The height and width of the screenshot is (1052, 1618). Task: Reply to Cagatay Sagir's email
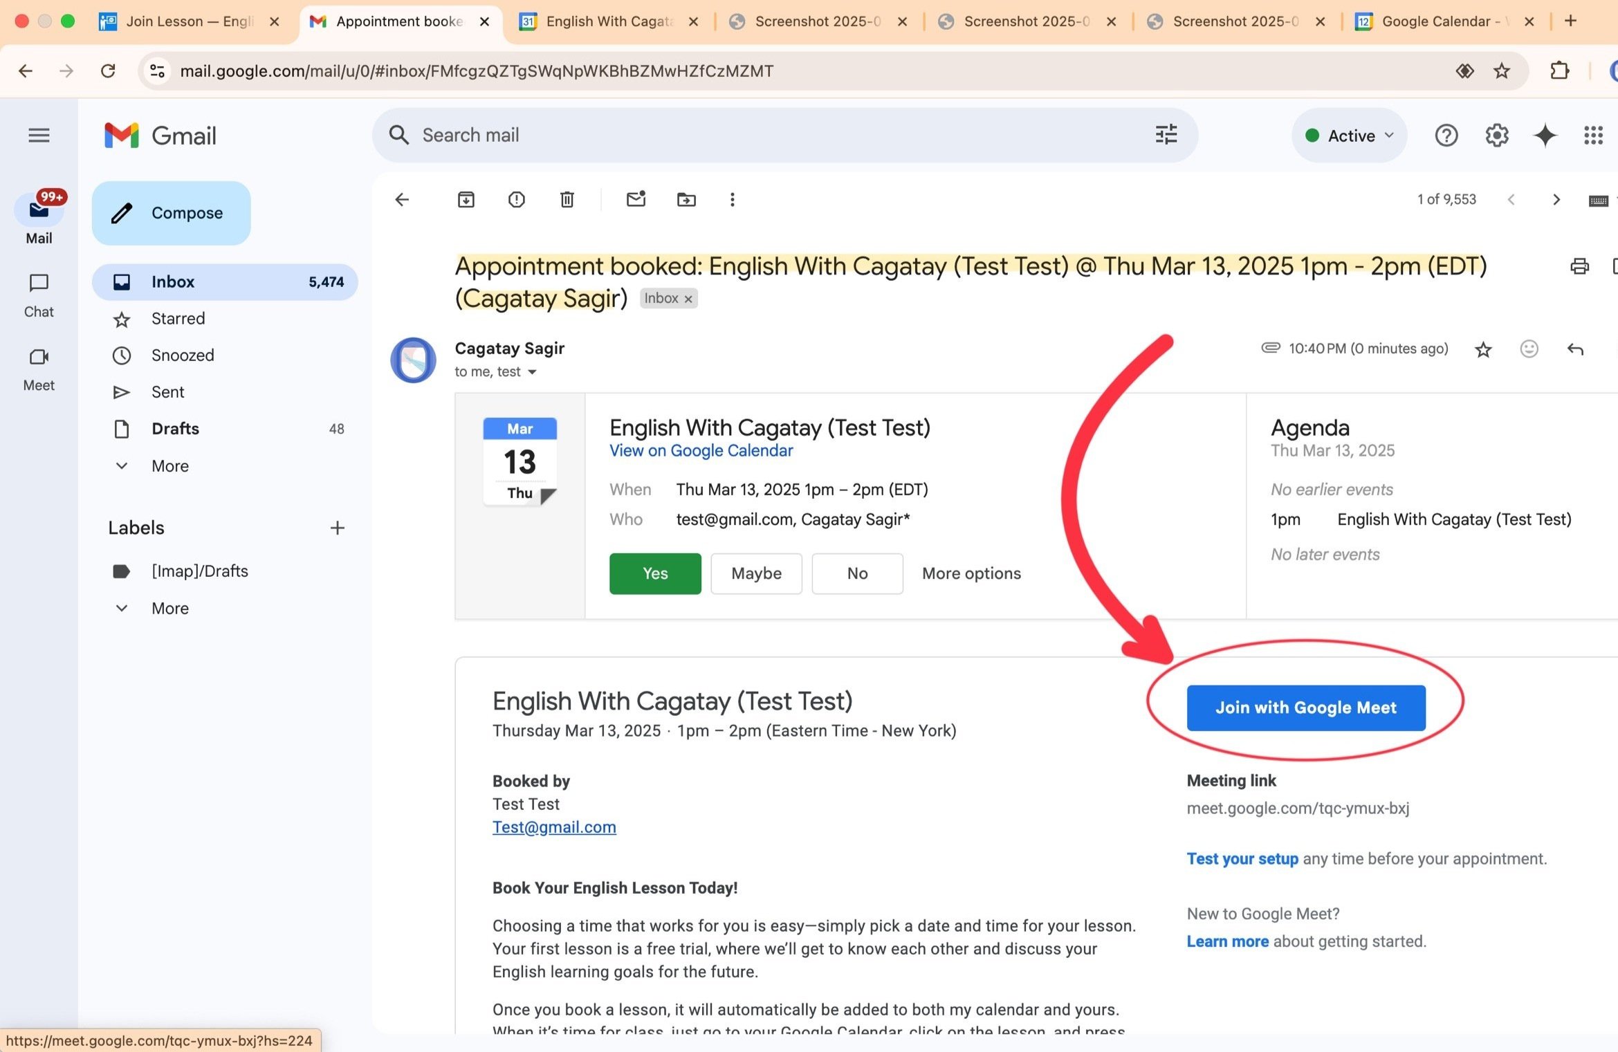[x=1575, y=349]
